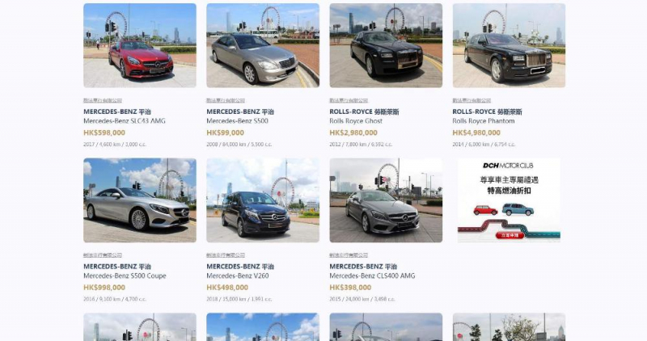Open the Mercedes-Benz SLC43 AMG title link
The height and width of the screenshot is (341, 647).
pyautogui.click(x=125, y=121)
